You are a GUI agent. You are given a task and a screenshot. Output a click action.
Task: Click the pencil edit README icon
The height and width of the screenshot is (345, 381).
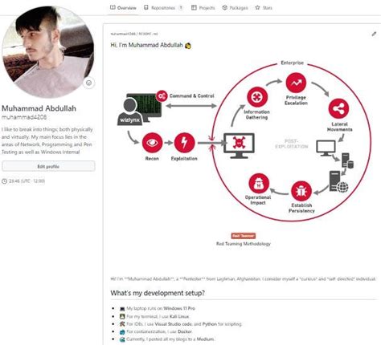click(374, 34)
